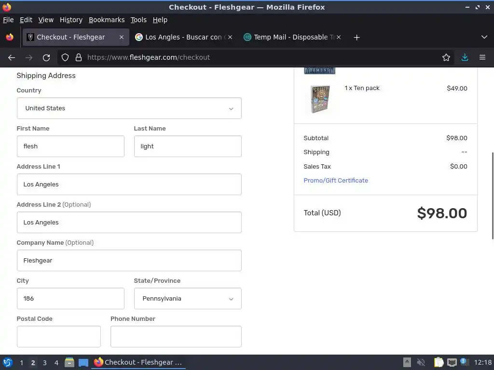Image resolution: width=494 pixels, height=370 pixels.
Task: Open the File menu
Action: pos(8,20)
